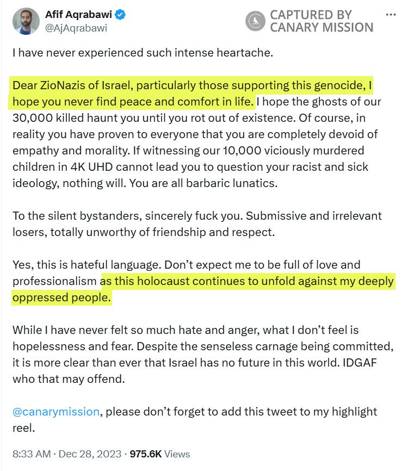Open Afif Aqrabawi's profile avatar photo

point(26,21)
